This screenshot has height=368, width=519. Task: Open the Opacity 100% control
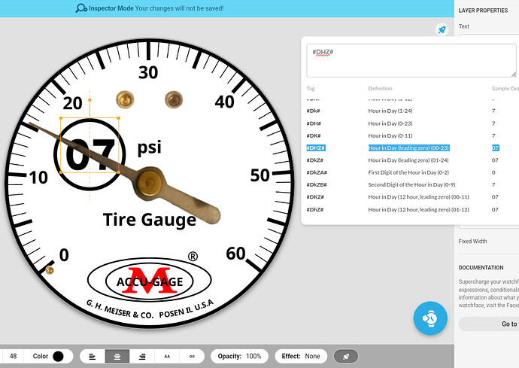point(239,356)
